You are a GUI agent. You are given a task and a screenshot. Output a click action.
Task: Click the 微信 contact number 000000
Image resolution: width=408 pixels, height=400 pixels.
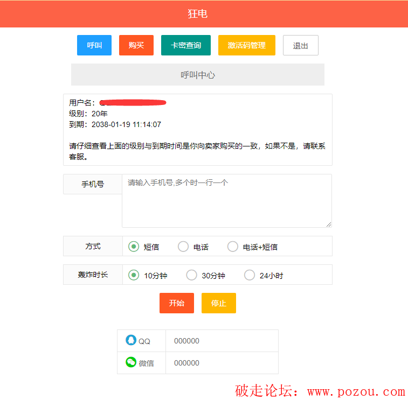pos(186,363)
